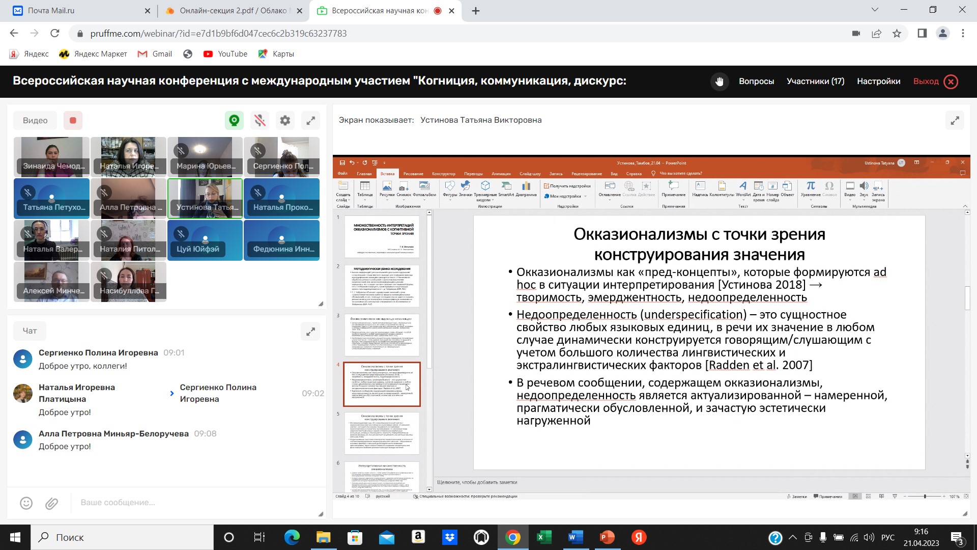Expand the chat panel

point(310,332)
